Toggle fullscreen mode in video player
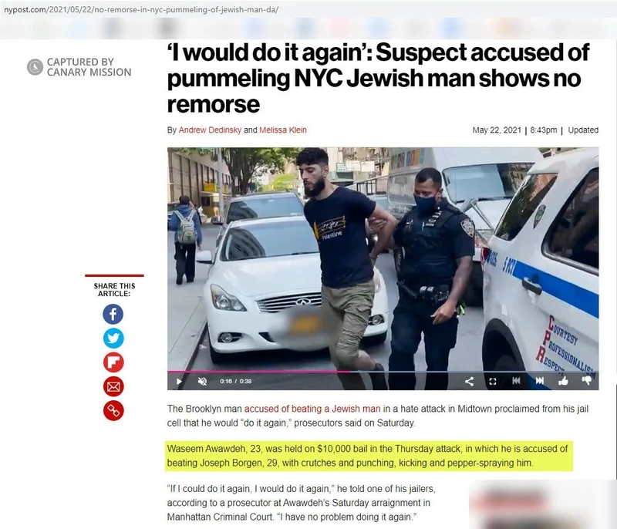 point(493,381)
